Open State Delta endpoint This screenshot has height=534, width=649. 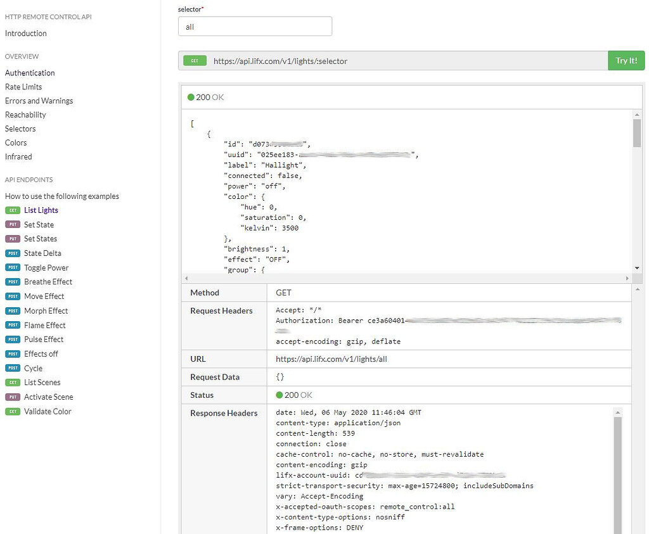pyautogui.click(x=42, y=253)
